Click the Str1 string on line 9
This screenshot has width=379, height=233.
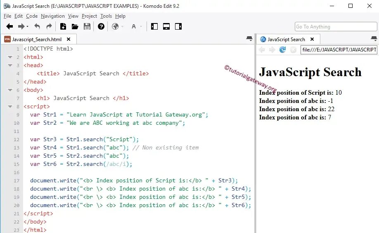click(x=135, y=115)
